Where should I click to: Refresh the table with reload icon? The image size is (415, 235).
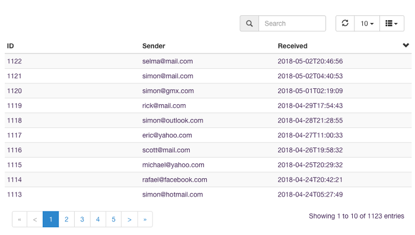(345, 24)
